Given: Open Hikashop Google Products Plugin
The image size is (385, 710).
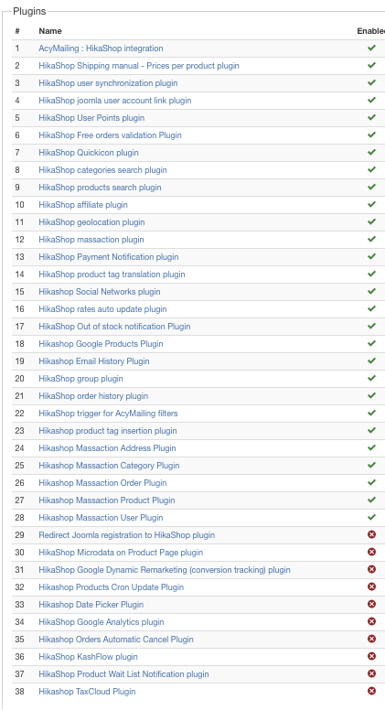Looking at the screenshot, I should tap(101, 344).
